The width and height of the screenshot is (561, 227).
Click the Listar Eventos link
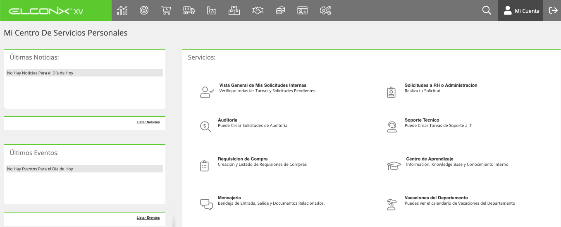pyautogui.click(x=148, y=217)
